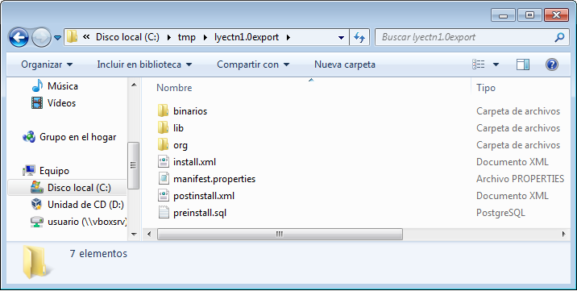This screenshot has width=577, height=291.
Task: Click the lib folder icon
Action: pyautogui.click(x=163, y=127)
